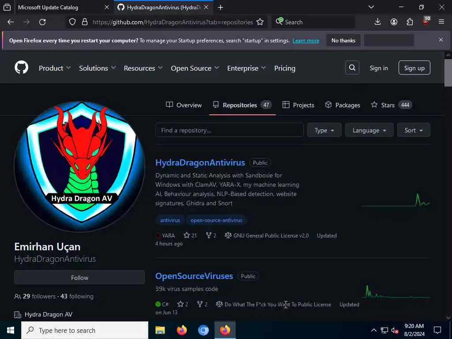
Task: Click the antivirus topic tag
Action: (170, 220)
